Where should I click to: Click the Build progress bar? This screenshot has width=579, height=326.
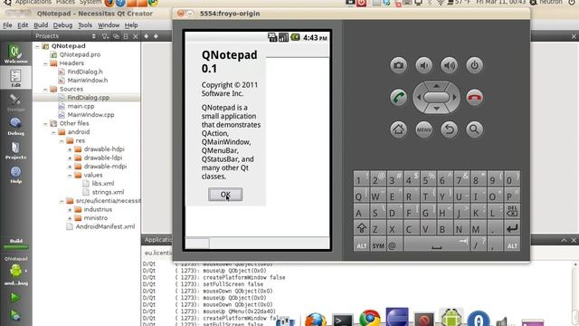coord(16,246)
